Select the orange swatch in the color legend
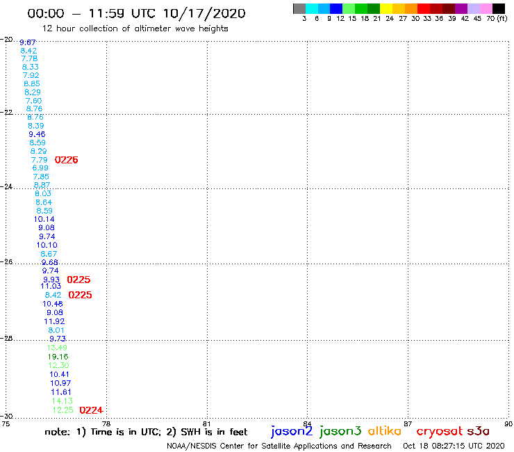The image size is (514, 452). tap(411, 8)
